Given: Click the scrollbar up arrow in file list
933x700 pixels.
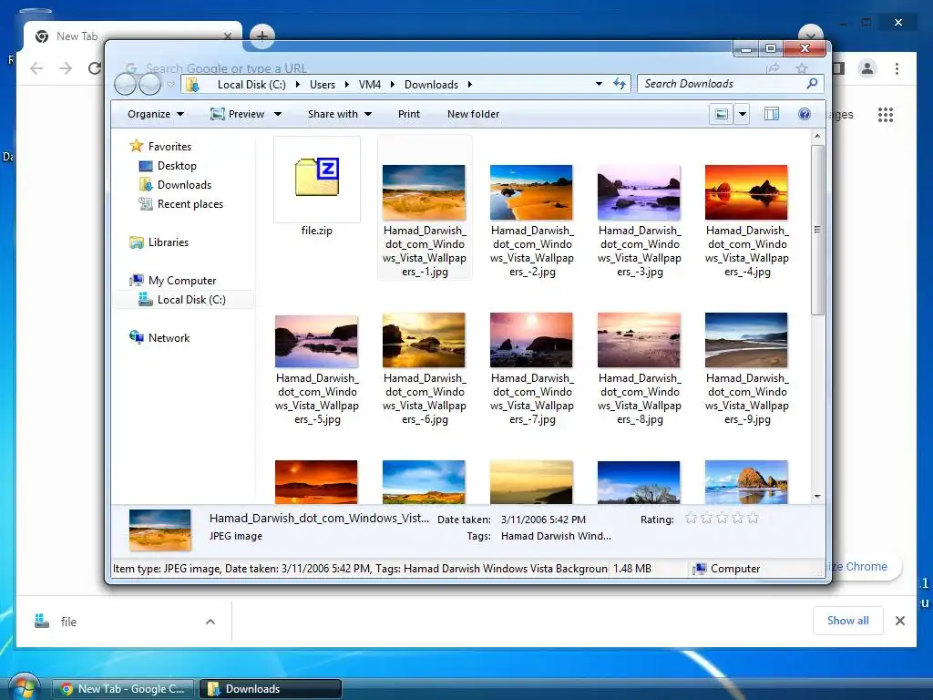Looking at the screenshot, I should pyautogui.click(x=817, y=137).
